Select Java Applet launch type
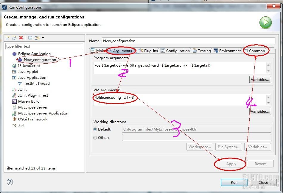Viewport: 283px width, 193px height. [28, 72]
